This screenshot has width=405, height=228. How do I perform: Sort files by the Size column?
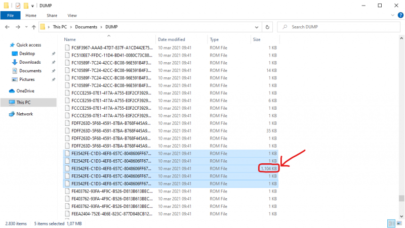click(x=265, y=39)
